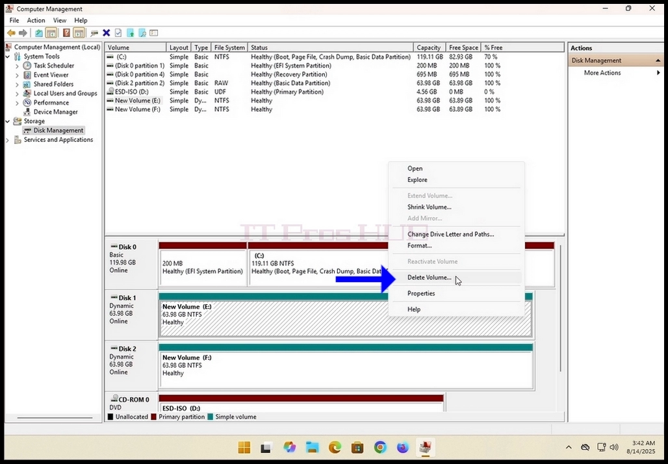Click the magnifier search toolbar icon
Viewport: 668px width, 464px height.
tap(142, 32)
